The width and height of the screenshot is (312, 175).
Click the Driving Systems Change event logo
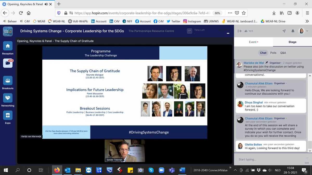click(8, 31)
